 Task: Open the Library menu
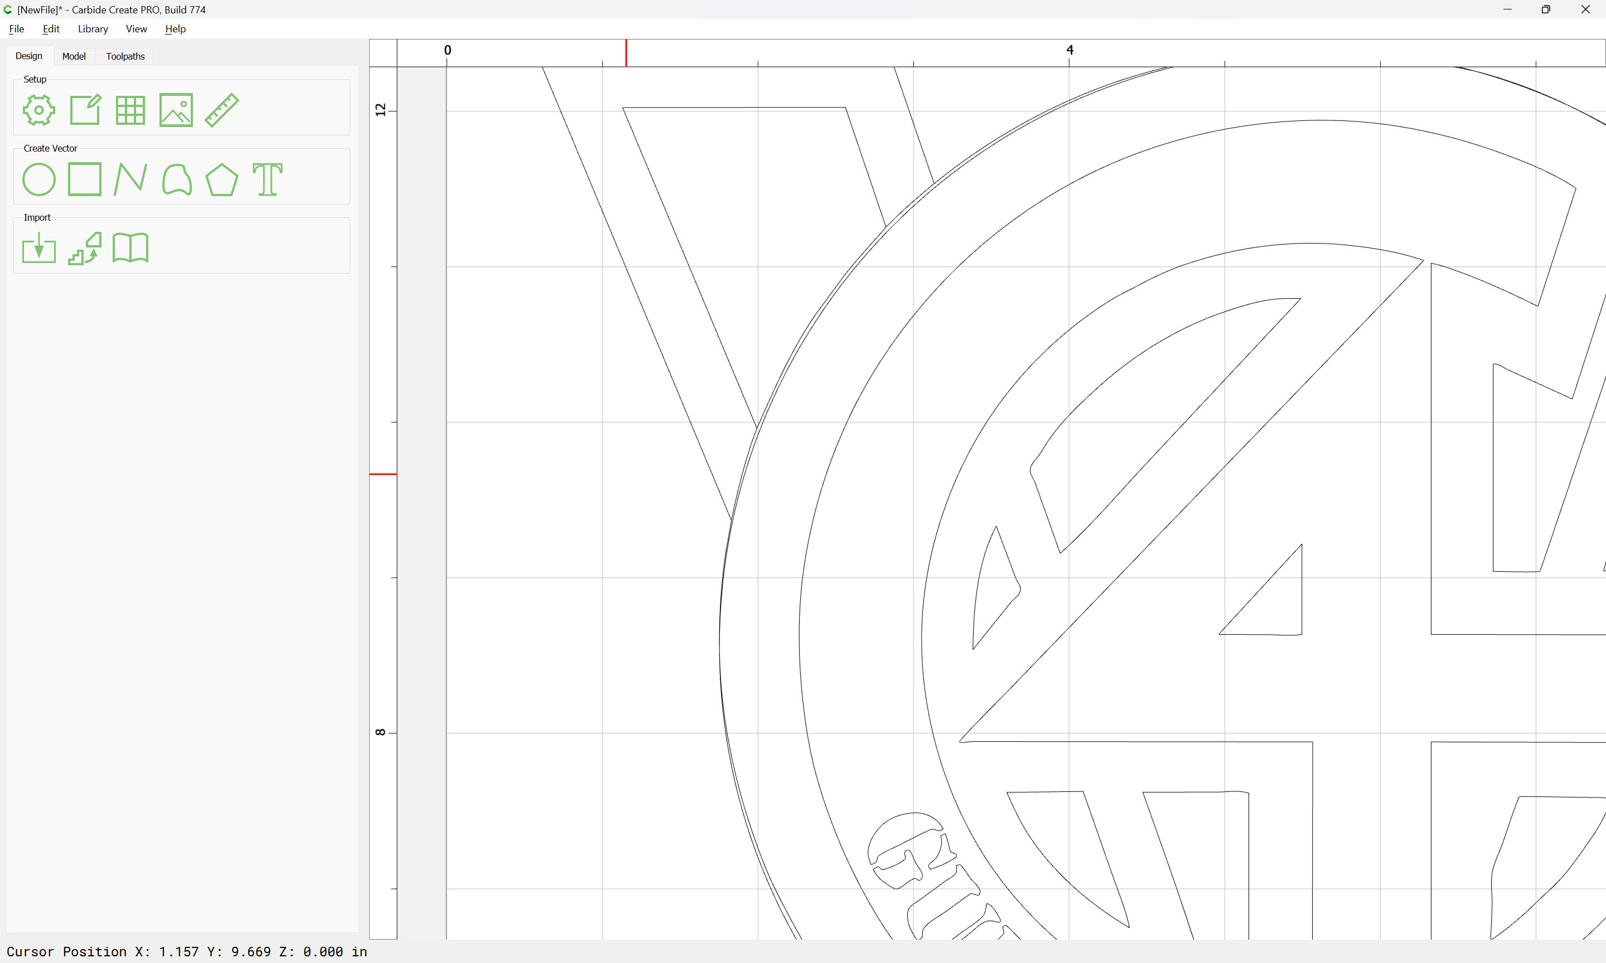[x=93, y=28]
